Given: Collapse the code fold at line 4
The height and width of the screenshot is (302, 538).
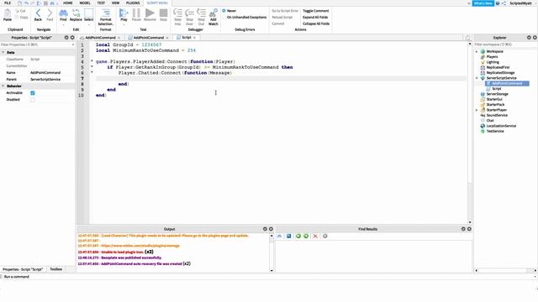Looking at the screenshot, I should pyautogui.click(x=92, y=61).
